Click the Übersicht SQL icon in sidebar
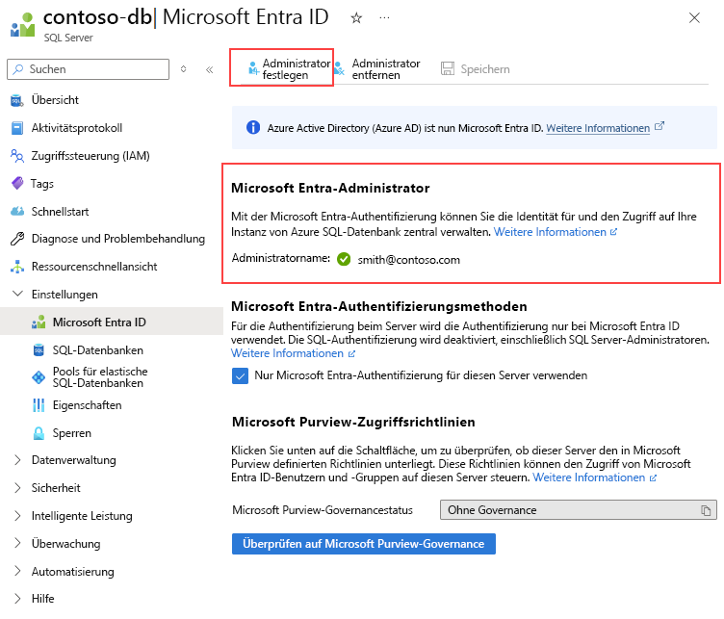 tap(17, 100)
